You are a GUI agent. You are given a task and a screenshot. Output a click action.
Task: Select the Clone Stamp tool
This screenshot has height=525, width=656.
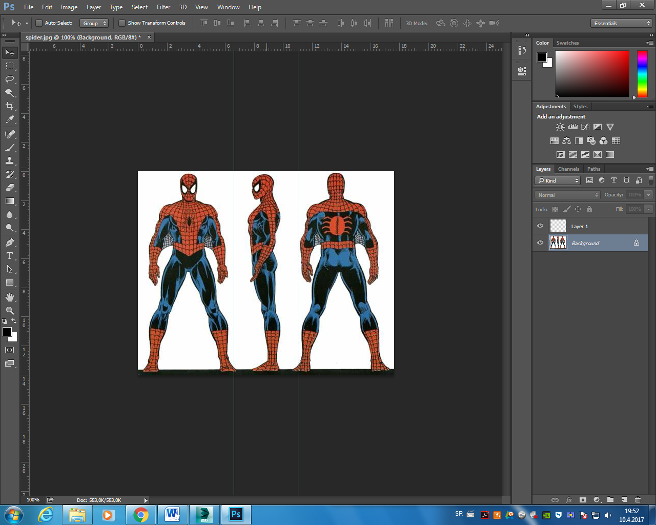tap(10, 161)
